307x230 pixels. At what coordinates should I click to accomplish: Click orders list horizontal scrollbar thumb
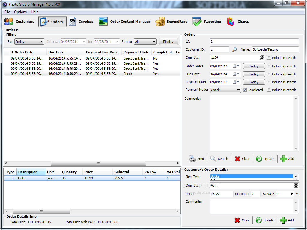click(x=98, y=163)
